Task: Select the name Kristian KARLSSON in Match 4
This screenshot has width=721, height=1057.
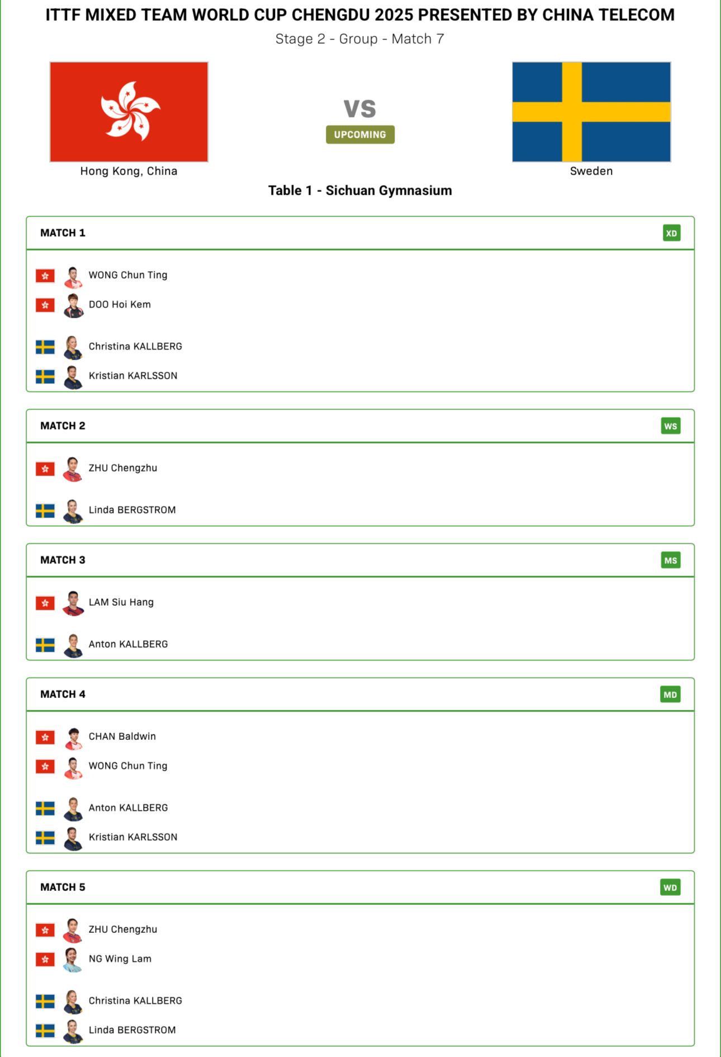Action: click(x=133, y=837)
